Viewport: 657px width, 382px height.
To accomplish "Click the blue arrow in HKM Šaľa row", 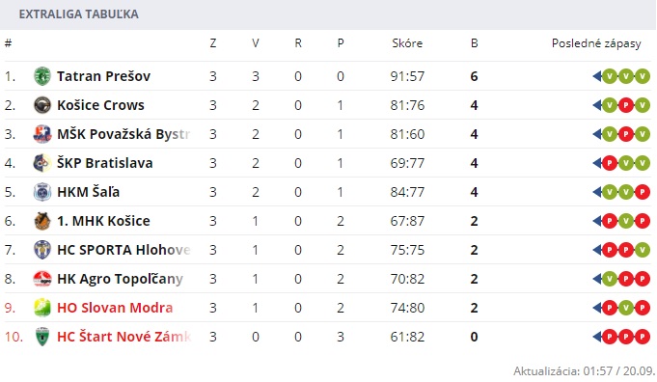I will coord(597,192).
